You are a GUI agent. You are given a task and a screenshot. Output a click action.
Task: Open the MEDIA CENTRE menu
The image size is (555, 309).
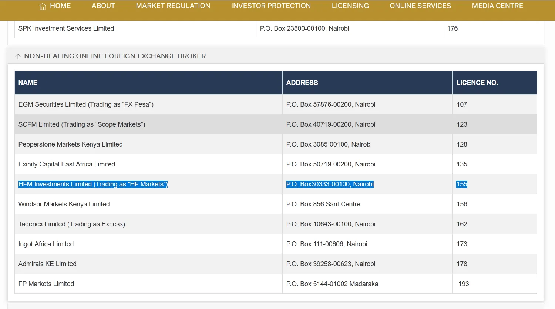pyautogui.click(x=498, y=6)
